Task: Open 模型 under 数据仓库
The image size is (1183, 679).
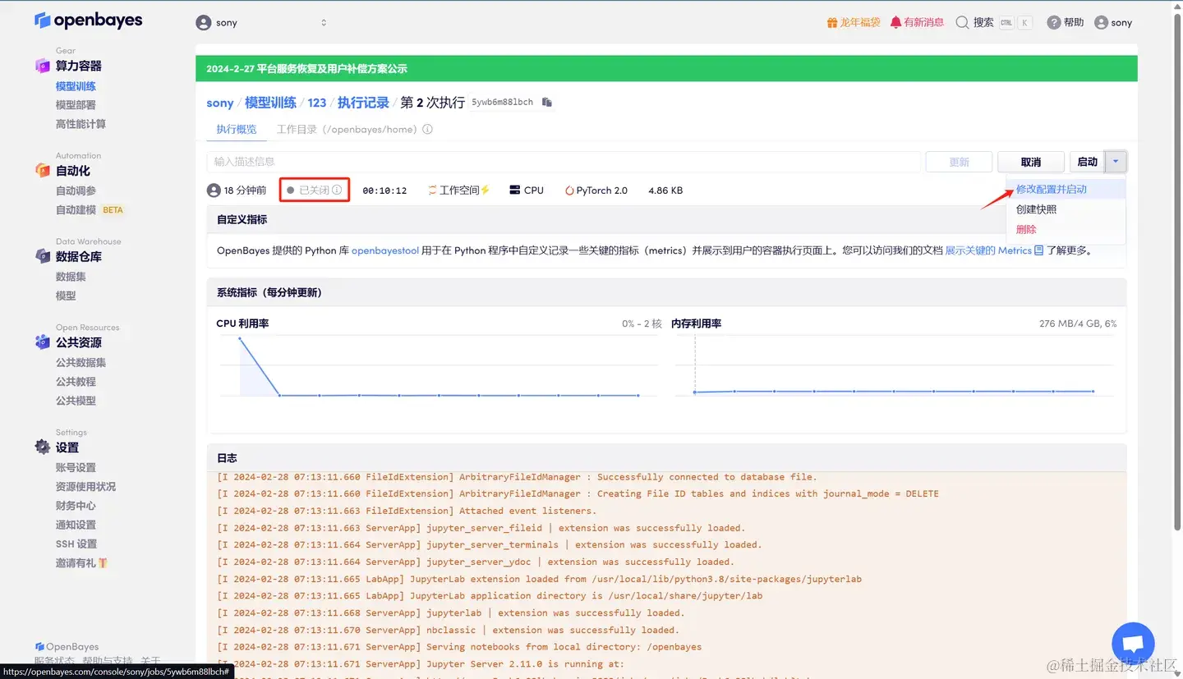Action: coord(66,296)
